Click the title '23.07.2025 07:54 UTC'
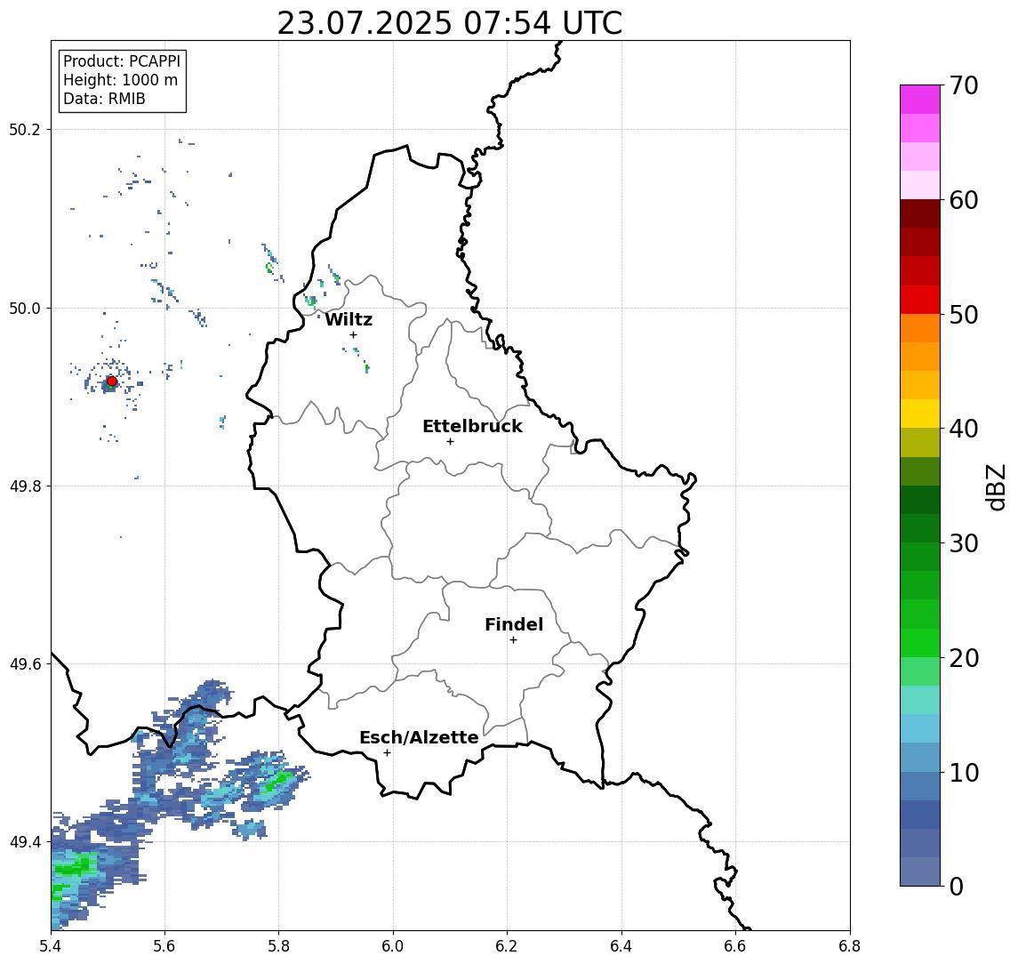Screen dimensions: 1018x964 click(449, 23)
